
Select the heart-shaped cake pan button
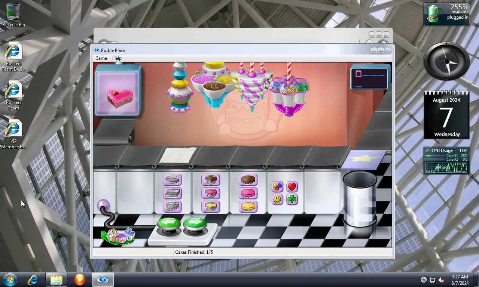[172, 207]
